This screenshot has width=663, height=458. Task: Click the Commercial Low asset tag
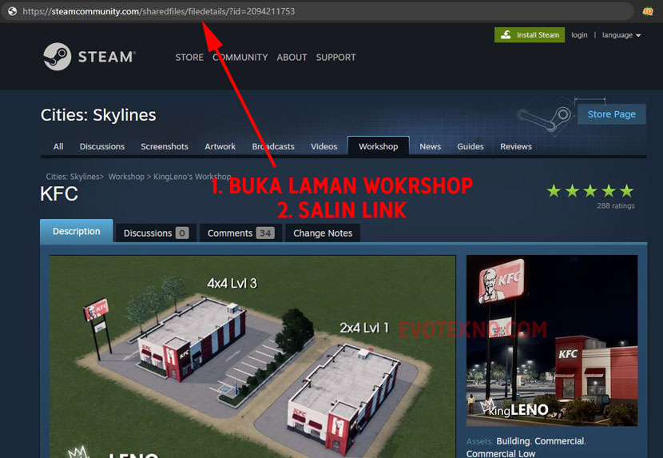click(x=501, y=453)
